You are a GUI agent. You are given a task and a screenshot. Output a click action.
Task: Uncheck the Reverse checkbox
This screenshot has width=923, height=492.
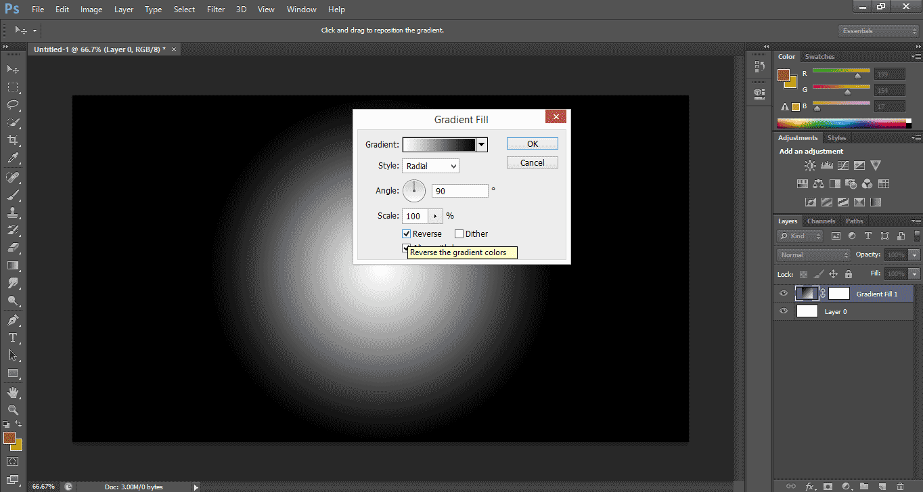click(x=407, y=234)
